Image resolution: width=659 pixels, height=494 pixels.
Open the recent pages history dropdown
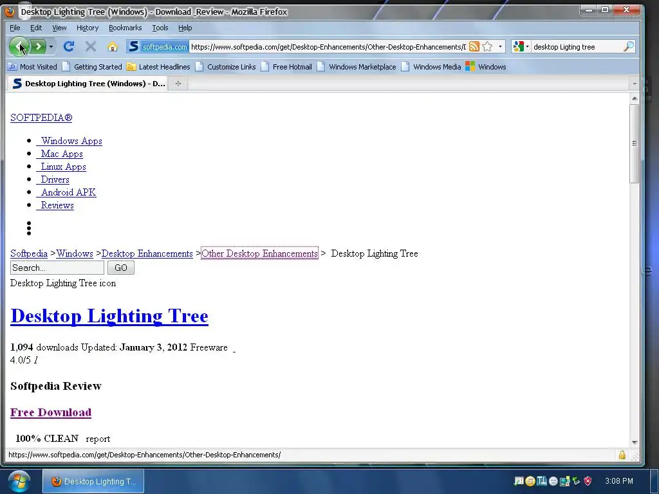51,46
